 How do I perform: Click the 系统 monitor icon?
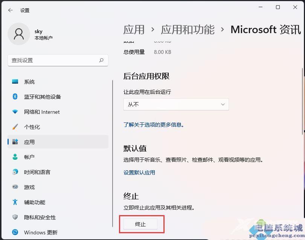click(x=15, y=81)
